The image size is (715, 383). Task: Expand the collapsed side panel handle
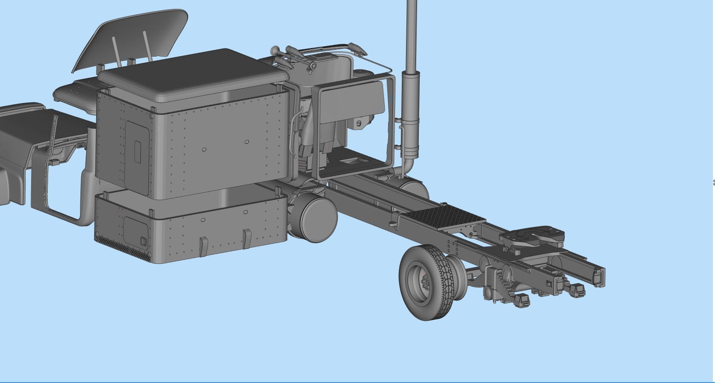713,183
